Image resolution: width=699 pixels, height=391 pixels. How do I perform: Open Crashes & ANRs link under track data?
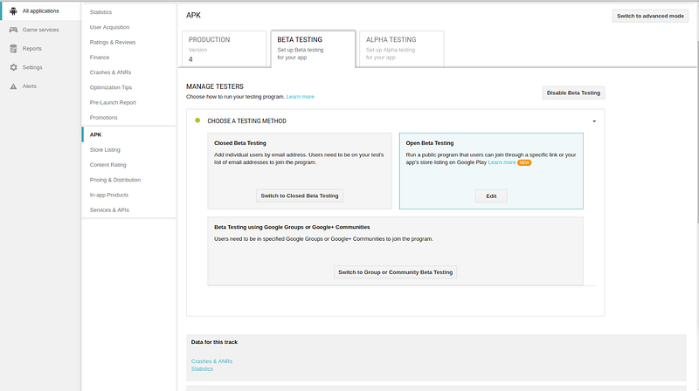(x=211, y=361)
